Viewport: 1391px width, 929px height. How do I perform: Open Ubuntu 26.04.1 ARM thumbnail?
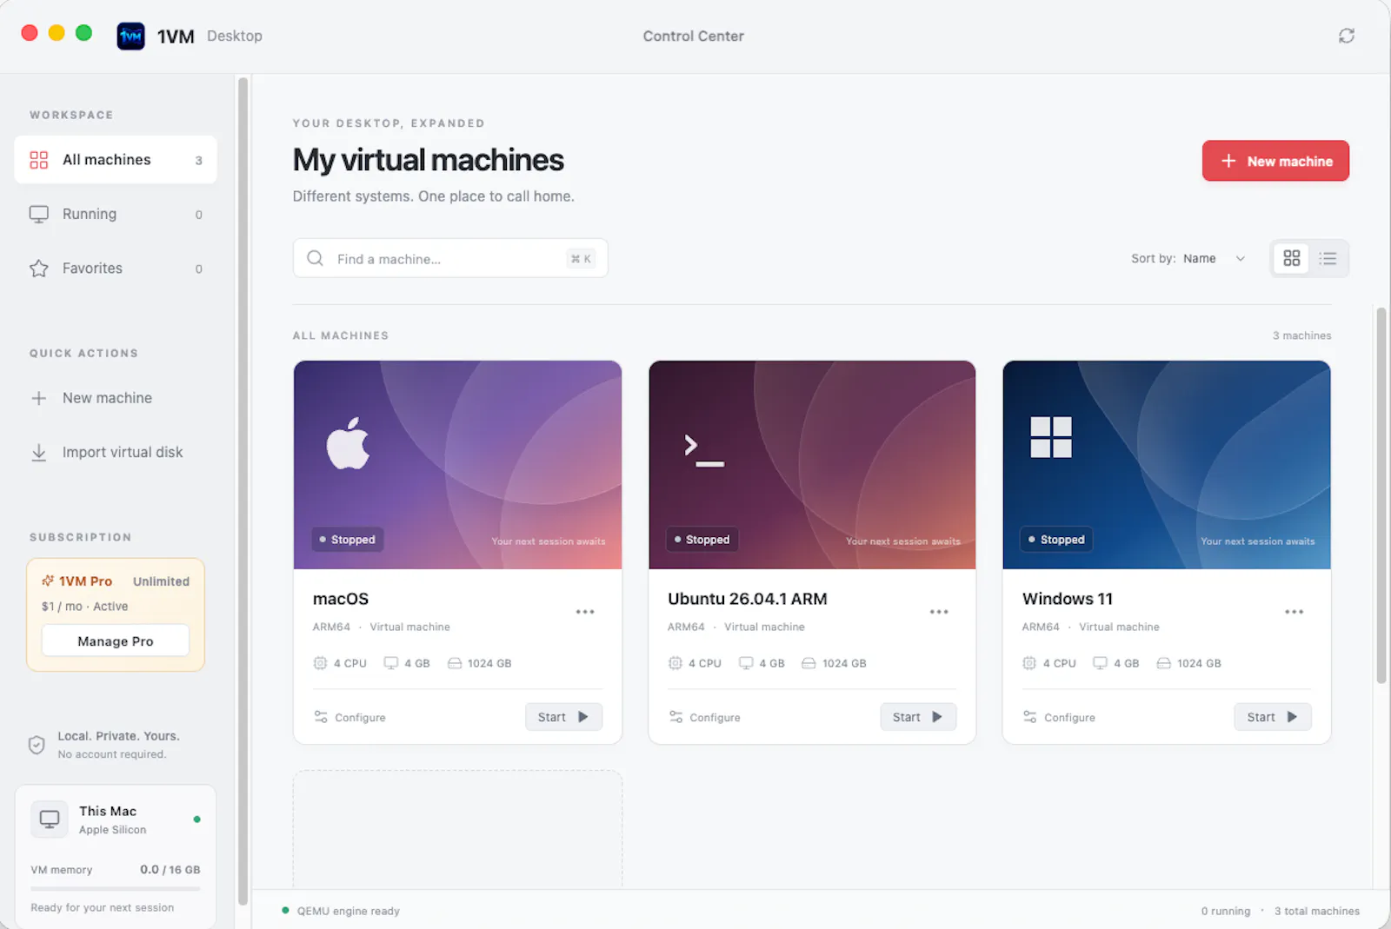pyautogui.click(x=812, y=465)
